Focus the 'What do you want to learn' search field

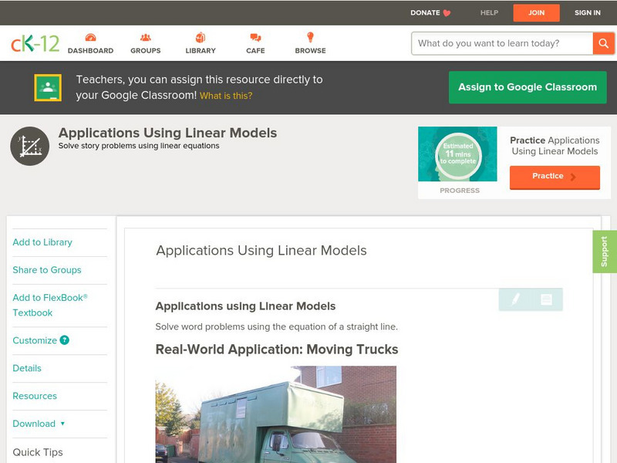[x=501, y=43]
